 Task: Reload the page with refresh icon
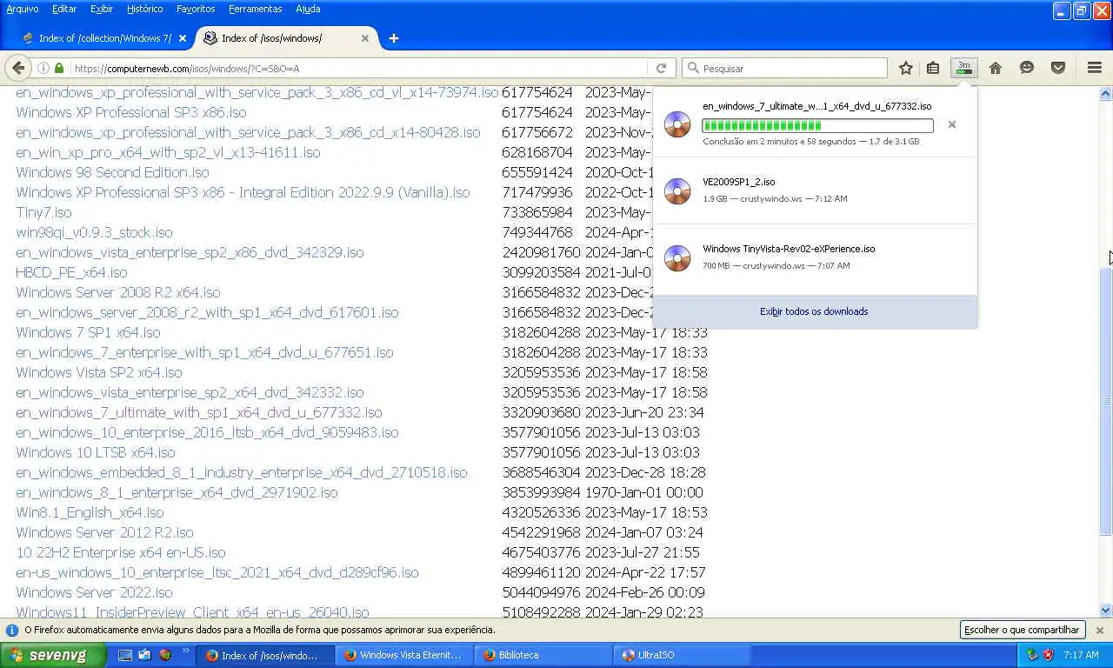pos(661,68)
